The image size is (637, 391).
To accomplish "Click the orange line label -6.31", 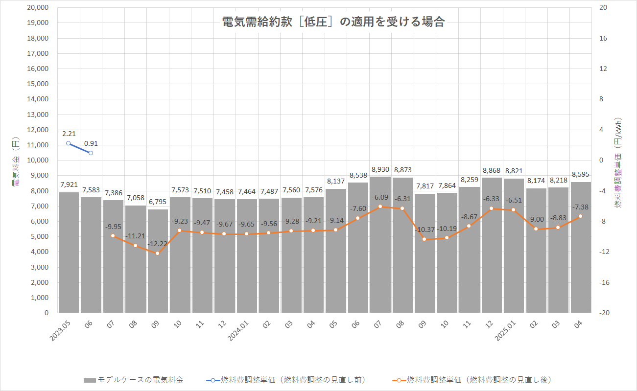I will click(402, 199).
